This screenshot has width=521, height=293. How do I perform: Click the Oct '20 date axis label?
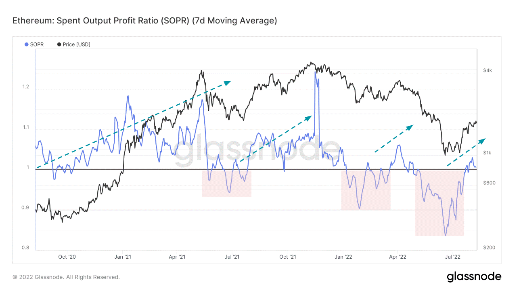67,257
